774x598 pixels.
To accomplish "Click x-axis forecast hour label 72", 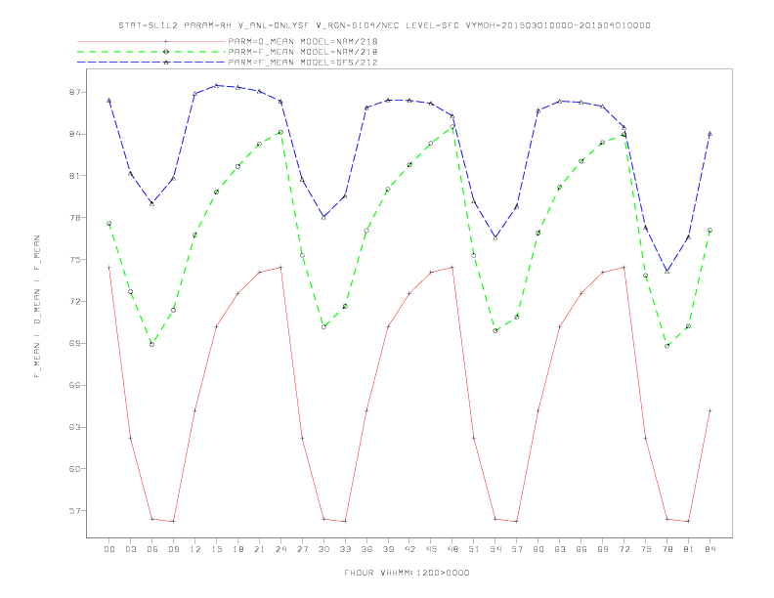I will [623, 549].
